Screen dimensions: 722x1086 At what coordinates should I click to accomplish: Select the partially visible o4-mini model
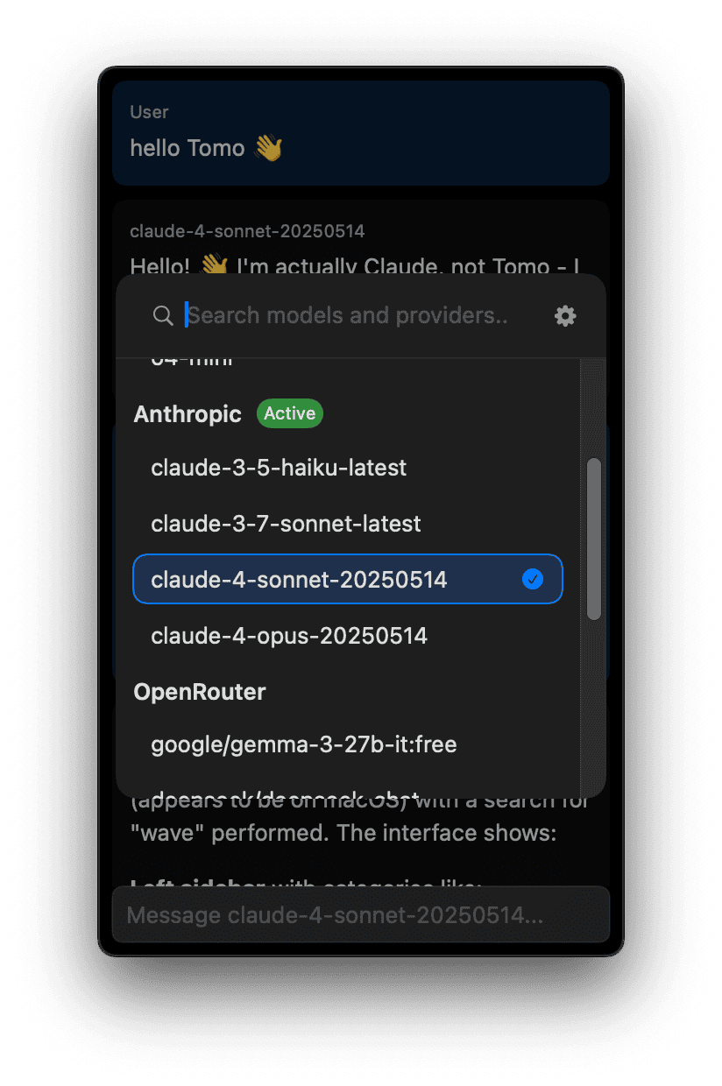[193, 361]
